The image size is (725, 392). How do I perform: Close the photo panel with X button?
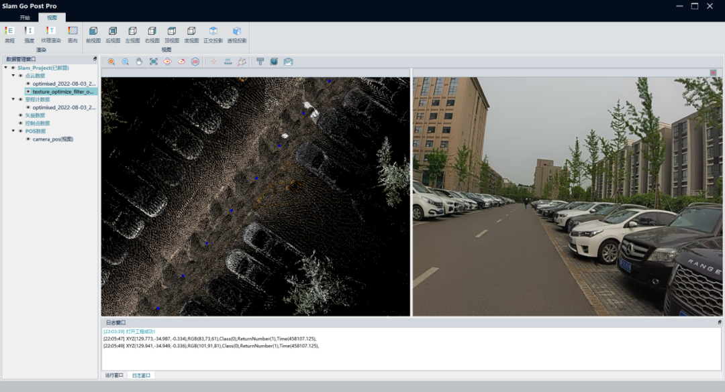point(713,72)
